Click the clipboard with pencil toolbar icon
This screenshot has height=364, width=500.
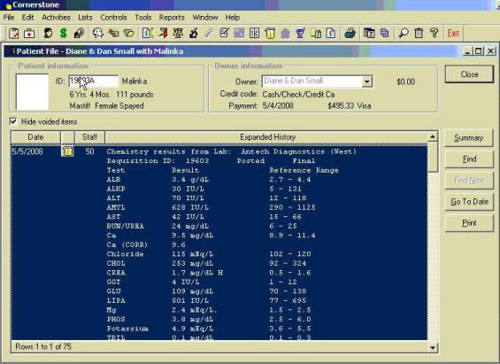tap(13, 33)
